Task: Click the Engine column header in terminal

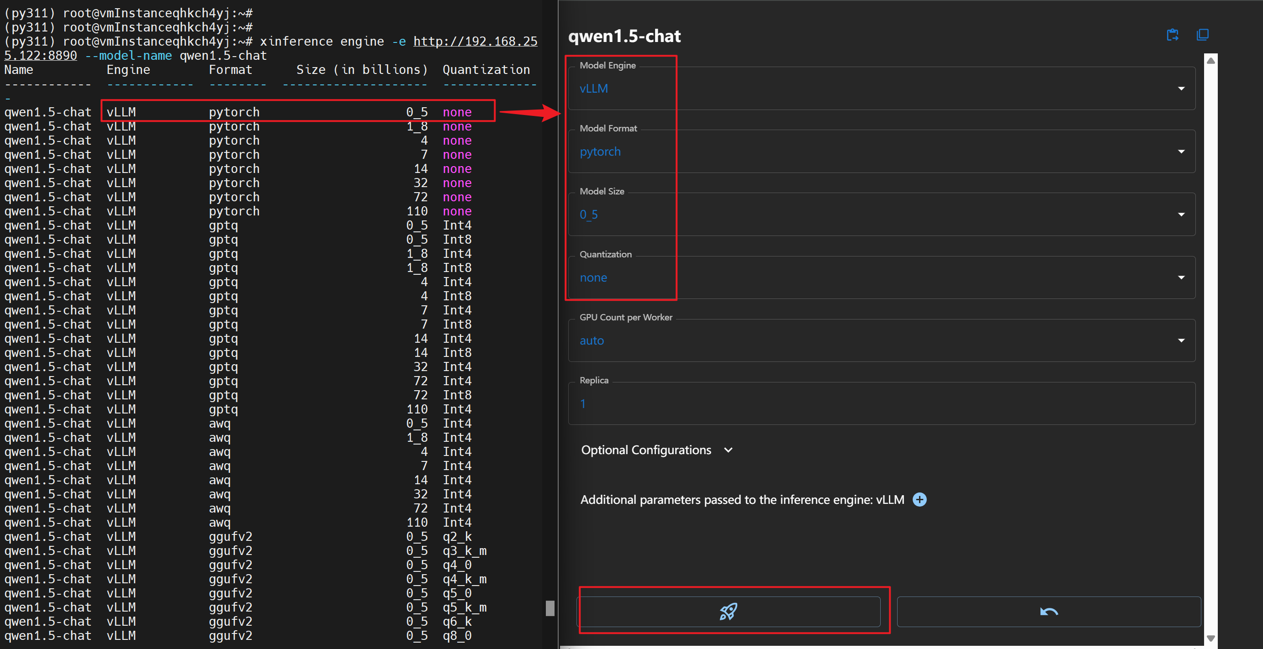Action: tap(128, 69)
